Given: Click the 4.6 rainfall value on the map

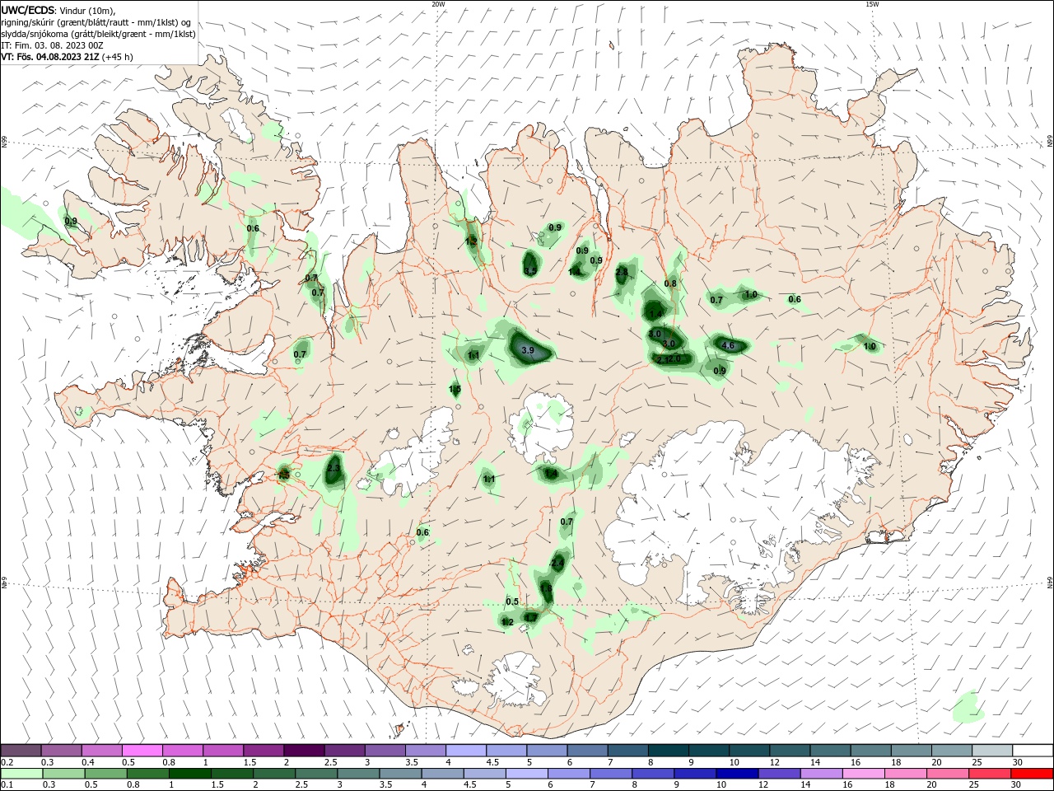Looking at the screenshot, I should [727, 345].
